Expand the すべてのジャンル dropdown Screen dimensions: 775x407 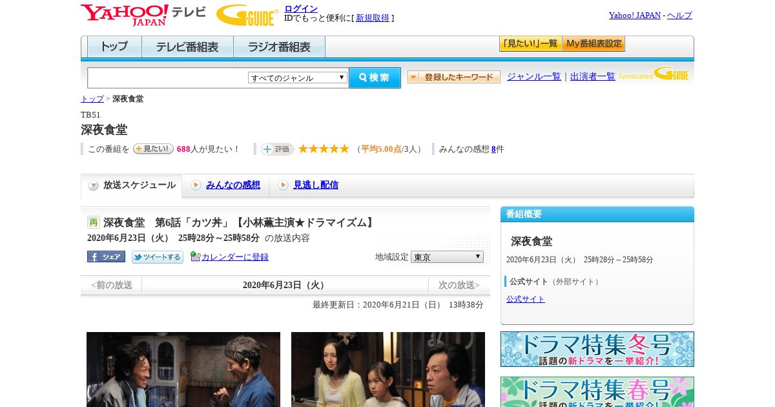coord(298,78)
